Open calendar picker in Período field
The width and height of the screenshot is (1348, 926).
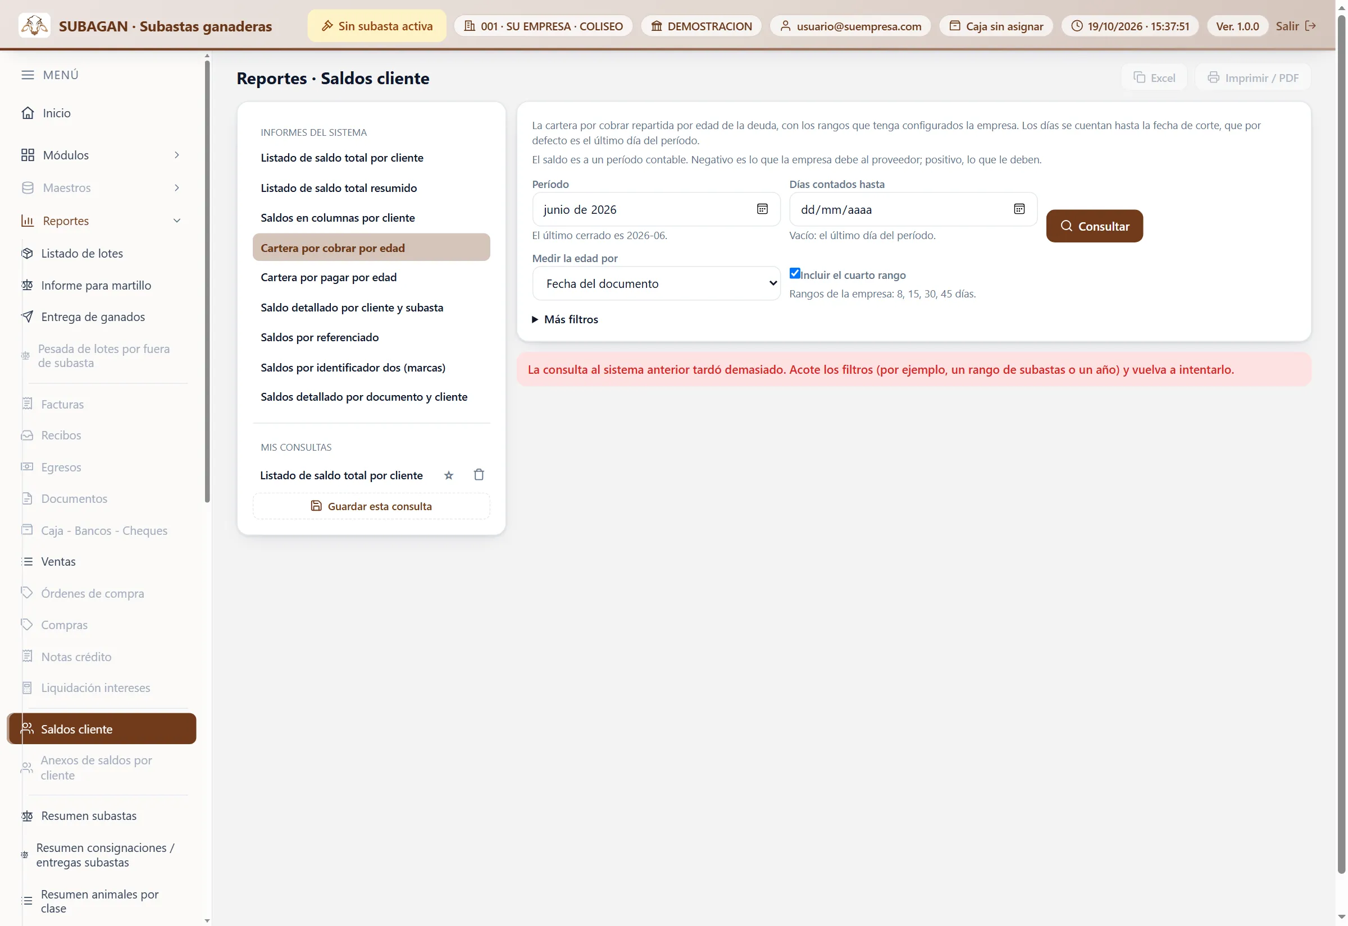(762, 209)
